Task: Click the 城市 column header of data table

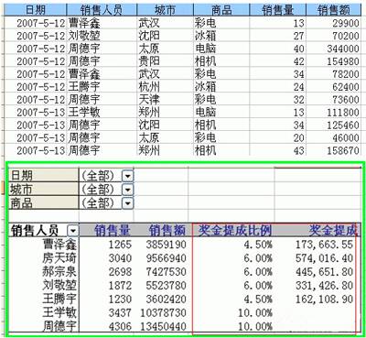Action: [165, 10]
